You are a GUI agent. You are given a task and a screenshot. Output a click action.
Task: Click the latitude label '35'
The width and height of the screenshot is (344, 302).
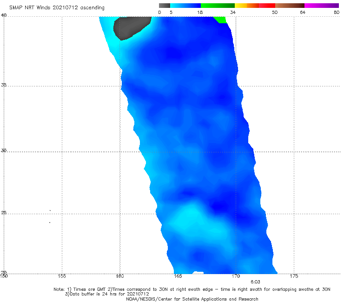[4, 85]
